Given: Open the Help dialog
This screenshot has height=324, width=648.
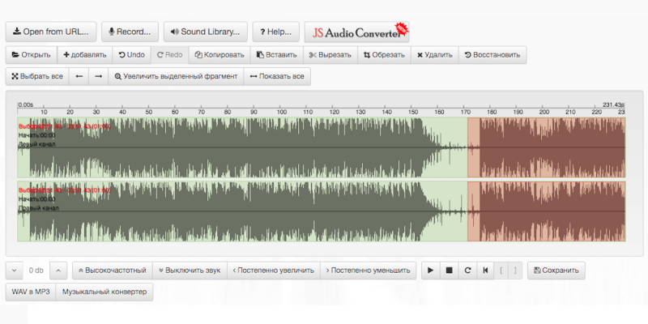Looking at the screenshot, I should (x=275, y=32).
